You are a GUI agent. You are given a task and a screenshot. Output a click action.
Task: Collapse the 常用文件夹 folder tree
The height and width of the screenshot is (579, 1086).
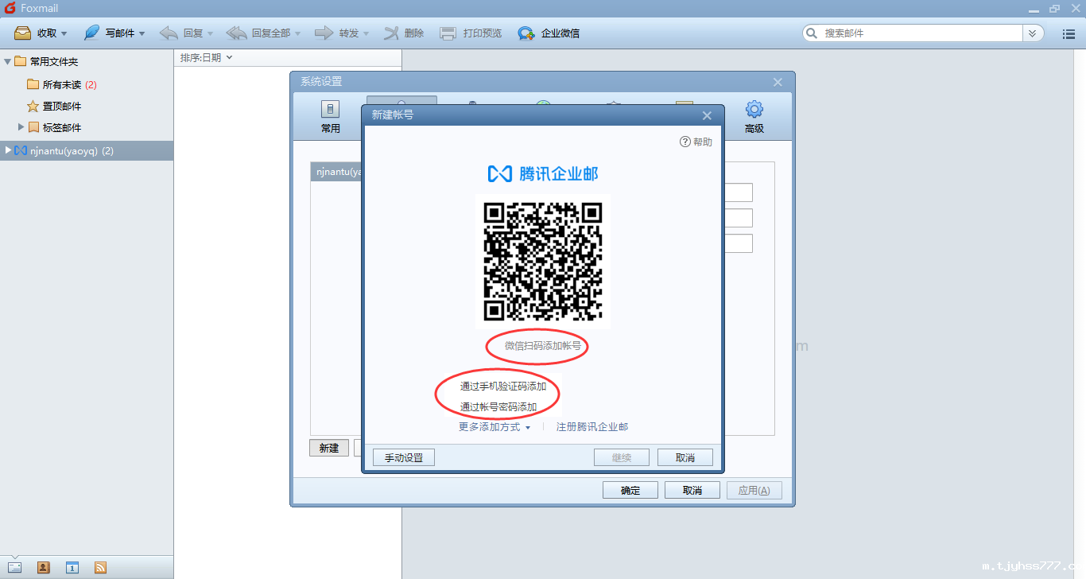pyautogui.click(x=8, y=61)
